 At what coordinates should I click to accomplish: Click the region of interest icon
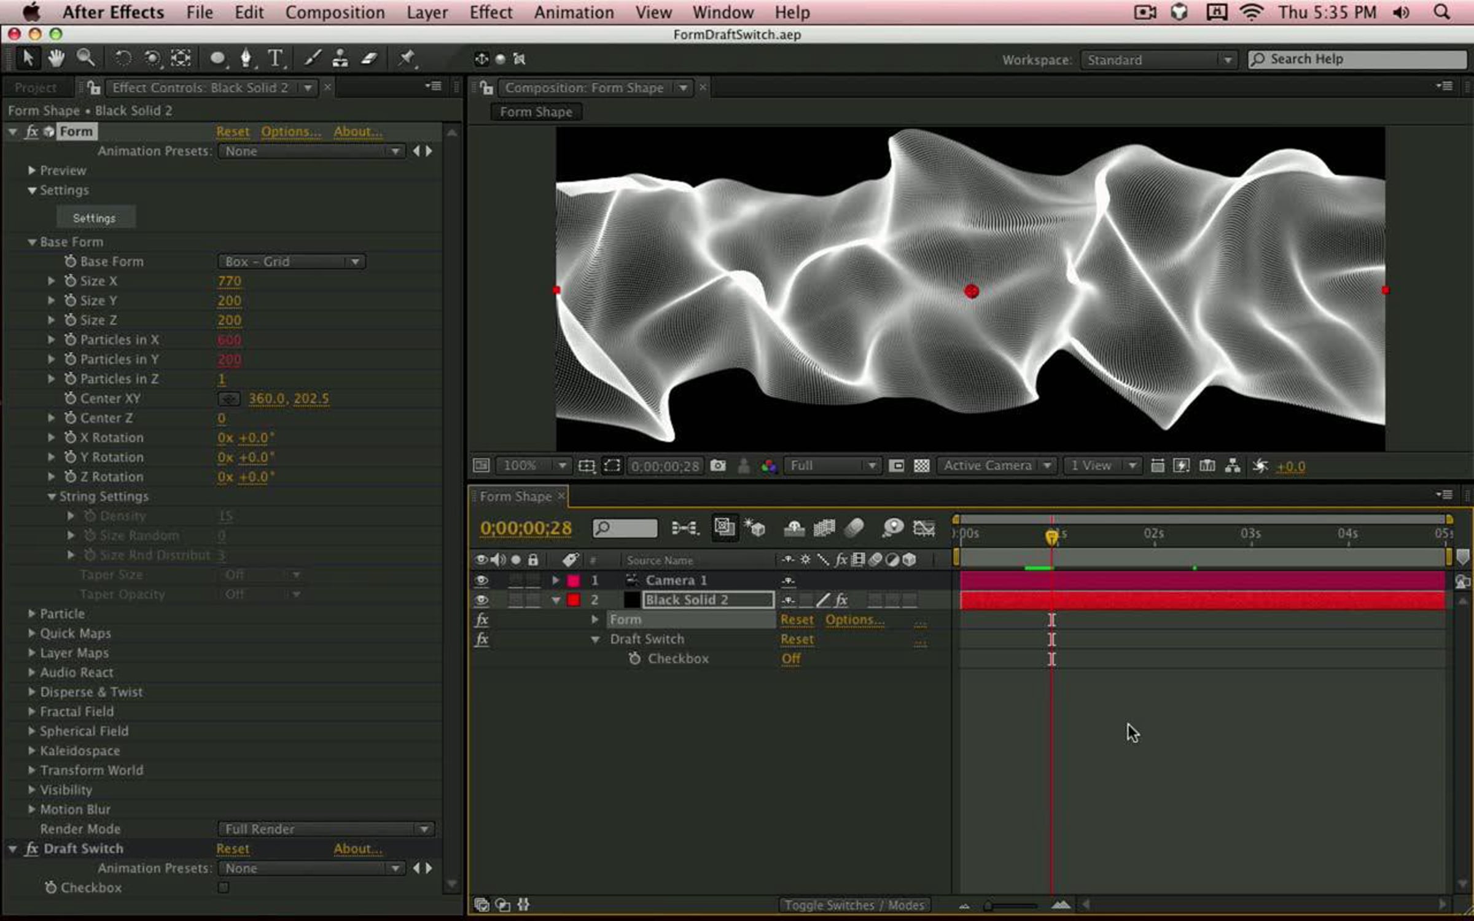click(x=897, y=465)
